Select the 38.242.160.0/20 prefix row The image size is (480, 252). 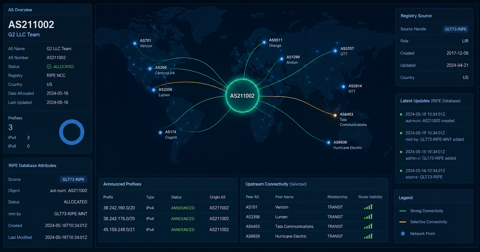coord(167,208)
